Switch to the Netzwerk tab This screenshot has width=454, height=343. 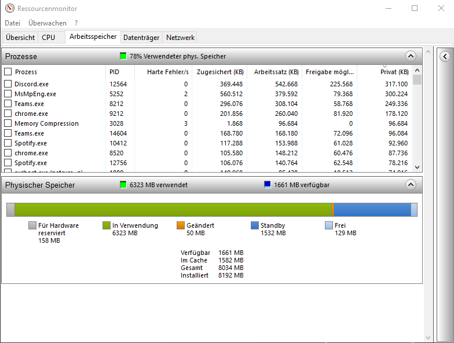pos(180,37)
